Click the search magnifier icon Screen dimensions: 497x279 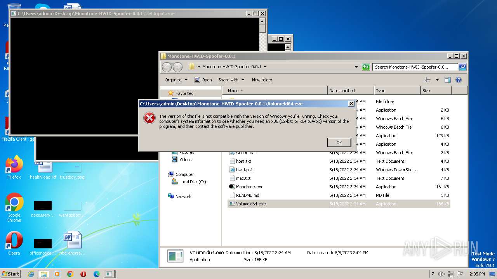pos(462,67)
